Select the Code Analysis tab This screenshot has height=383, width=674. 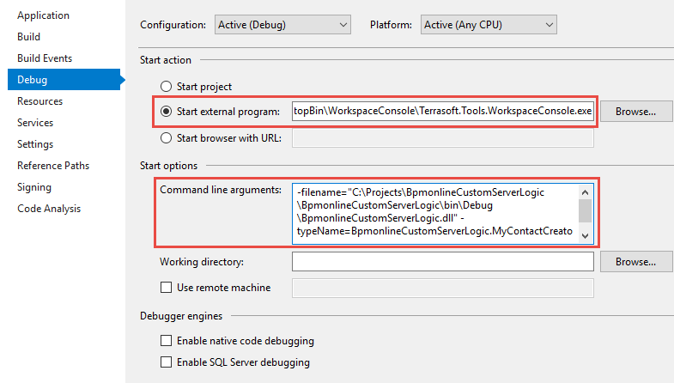click(x=49, y=209)
